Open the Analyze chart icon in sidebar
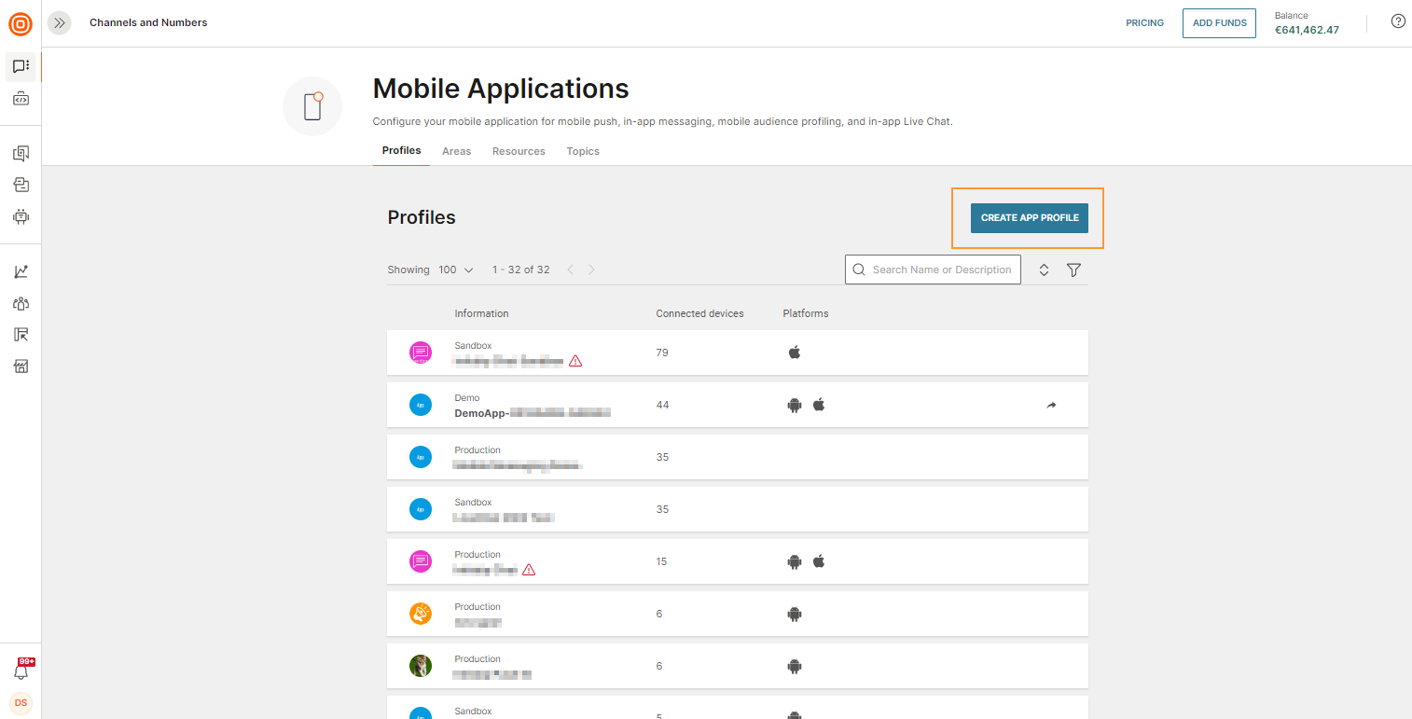 tap(21, 271)
